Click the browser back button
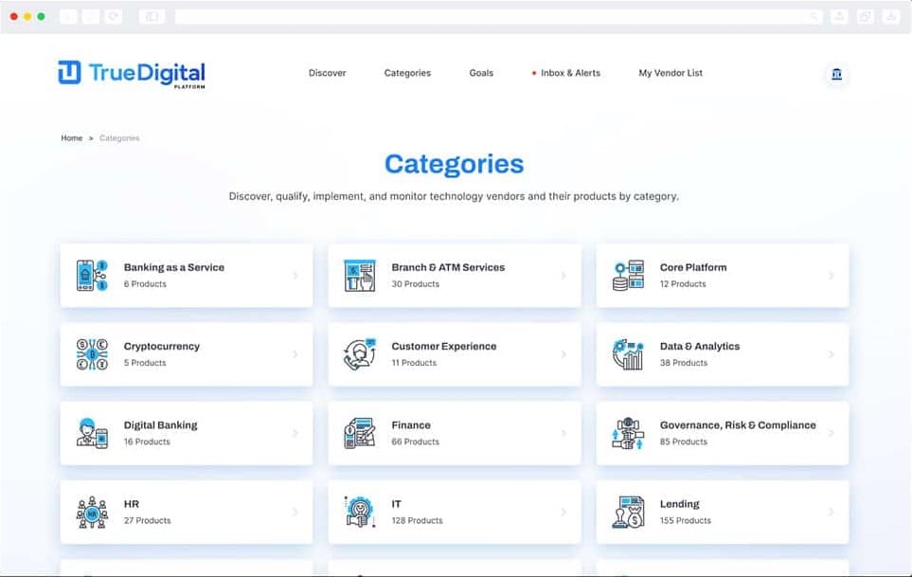 68,16
